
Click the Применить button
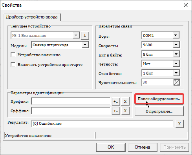[x=174, y=147]
